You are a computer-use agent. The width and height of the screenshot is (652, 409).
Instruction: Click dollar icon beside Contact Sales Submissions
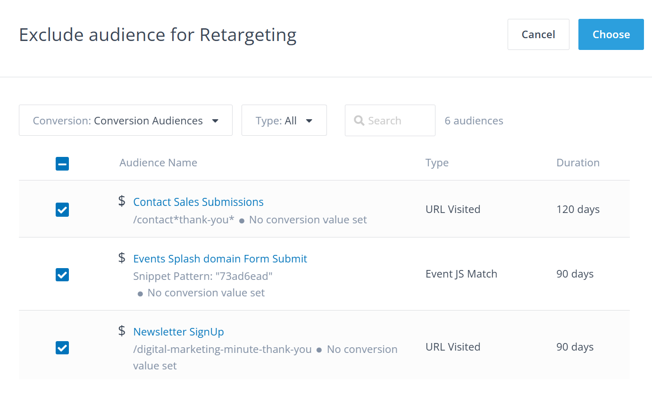click(x=122, y=201)
